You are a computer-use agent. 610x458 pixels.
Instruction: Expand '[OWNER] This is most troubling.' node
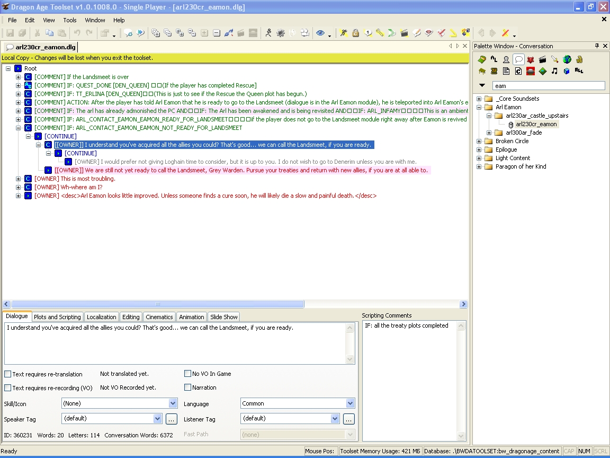tap(19, 179)
